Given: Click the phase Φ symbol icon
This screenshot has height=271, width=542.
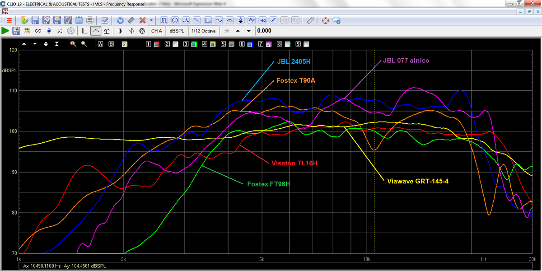Looking at the screenshot, I should point(120,31).
